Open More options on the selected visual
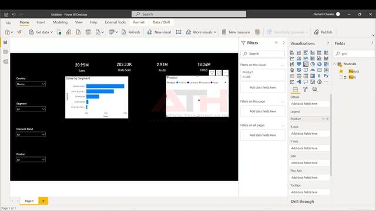The image size is (376, 211). (226, 73)
